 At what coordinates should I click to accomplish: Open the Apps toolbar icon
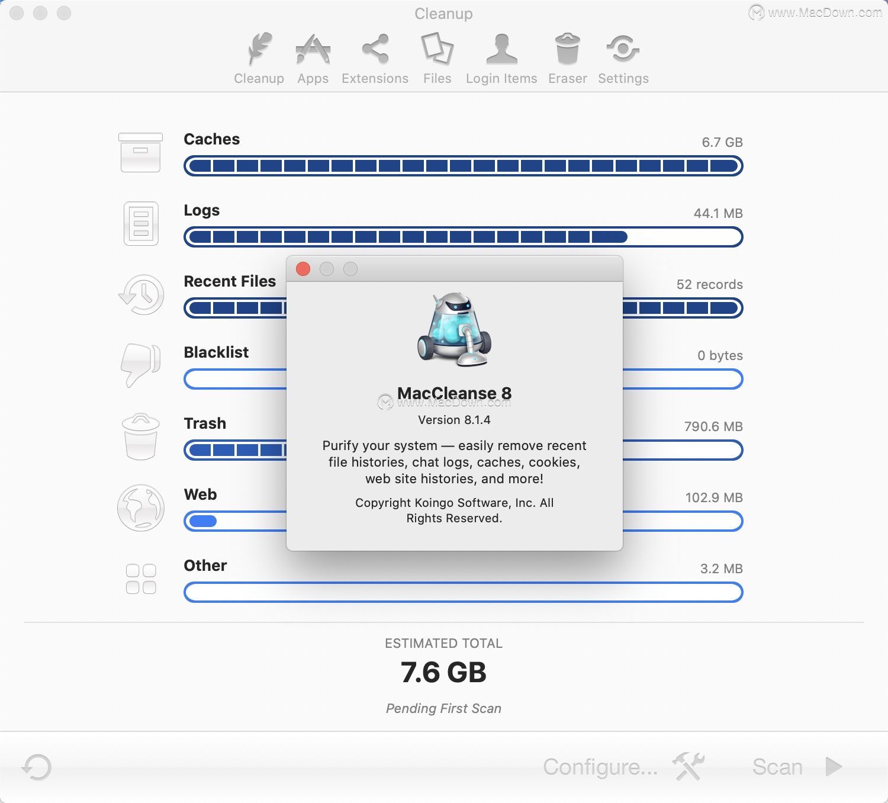click(313, 49)
